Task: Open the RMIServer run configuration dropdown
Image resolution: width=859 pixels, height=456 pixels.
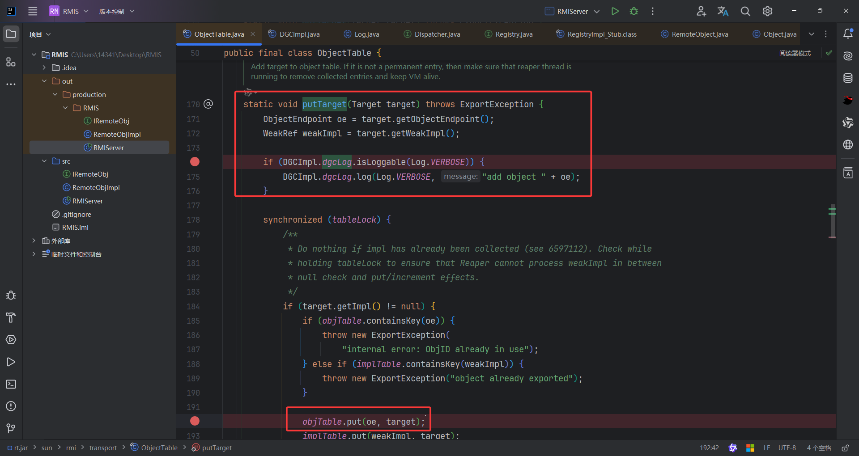Action: click(x=572, y=11)
